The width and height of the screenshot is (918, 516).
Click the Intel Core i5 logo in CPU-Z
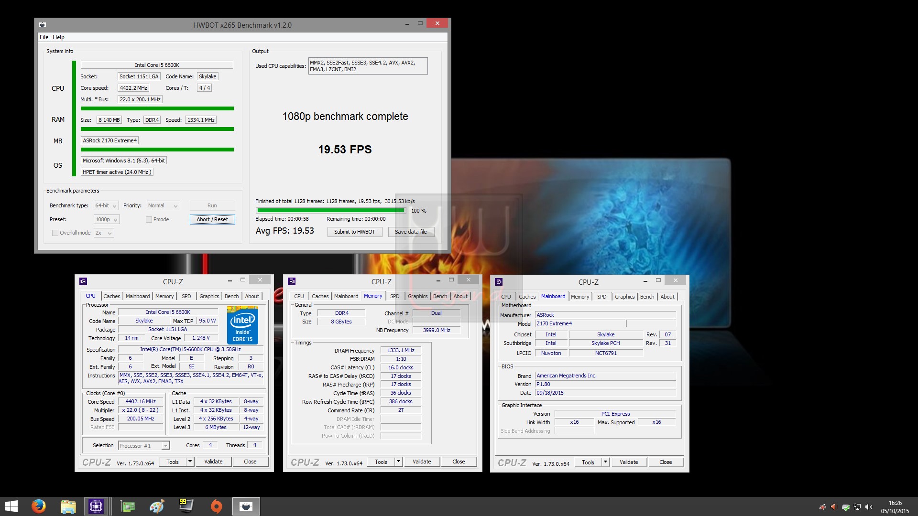pyautogui.click(x=242, y=325)
